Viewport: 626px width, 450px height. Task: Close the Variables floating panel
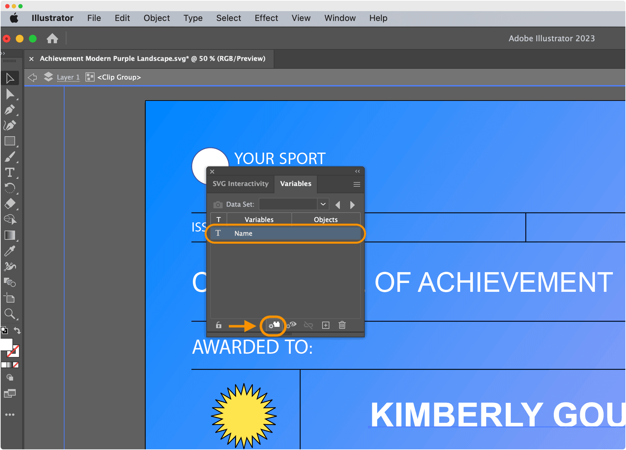pos(212,171)
